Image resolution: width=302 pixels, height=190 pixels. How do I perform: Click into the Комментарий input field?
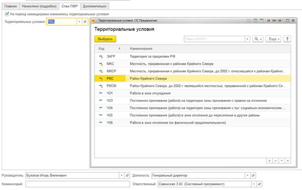[x=78, y=184]
